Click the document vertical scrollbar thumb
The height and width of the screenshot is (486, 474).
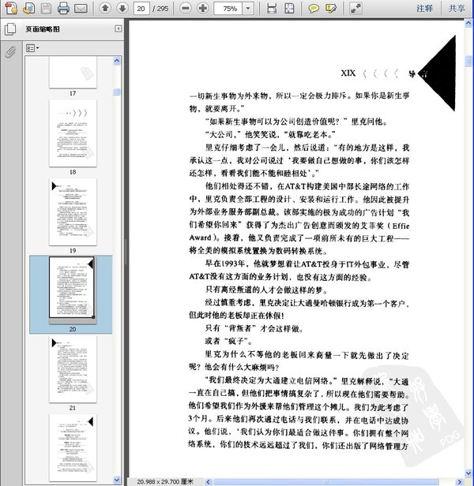coord(468,61)
